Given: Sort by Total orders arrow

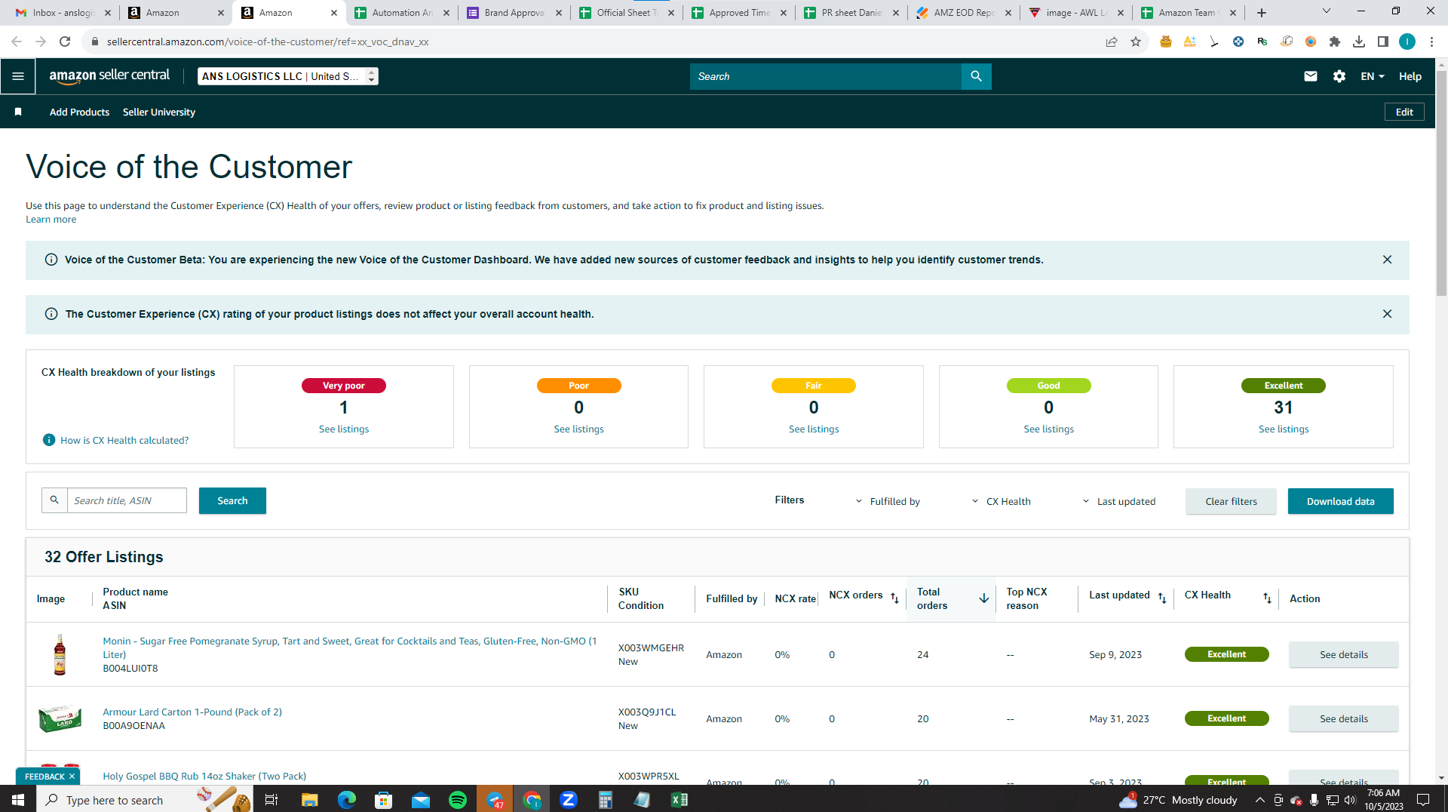Looking at the screenshot, I should click(983, 598).
